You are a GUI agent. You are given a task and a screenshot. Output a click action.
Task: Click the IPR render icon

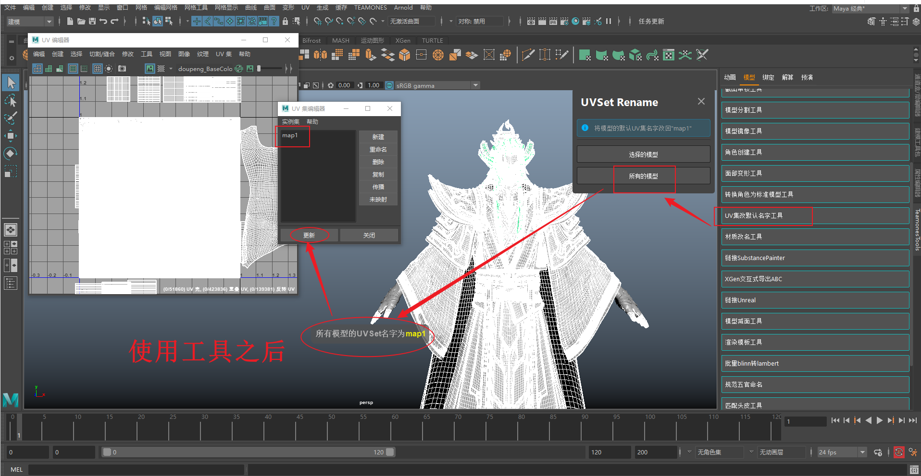pyautogui.click(x=553, y=21)
